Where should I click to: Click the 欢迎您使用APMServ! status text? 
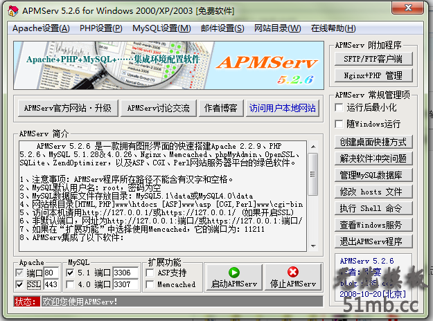point(80,302)
